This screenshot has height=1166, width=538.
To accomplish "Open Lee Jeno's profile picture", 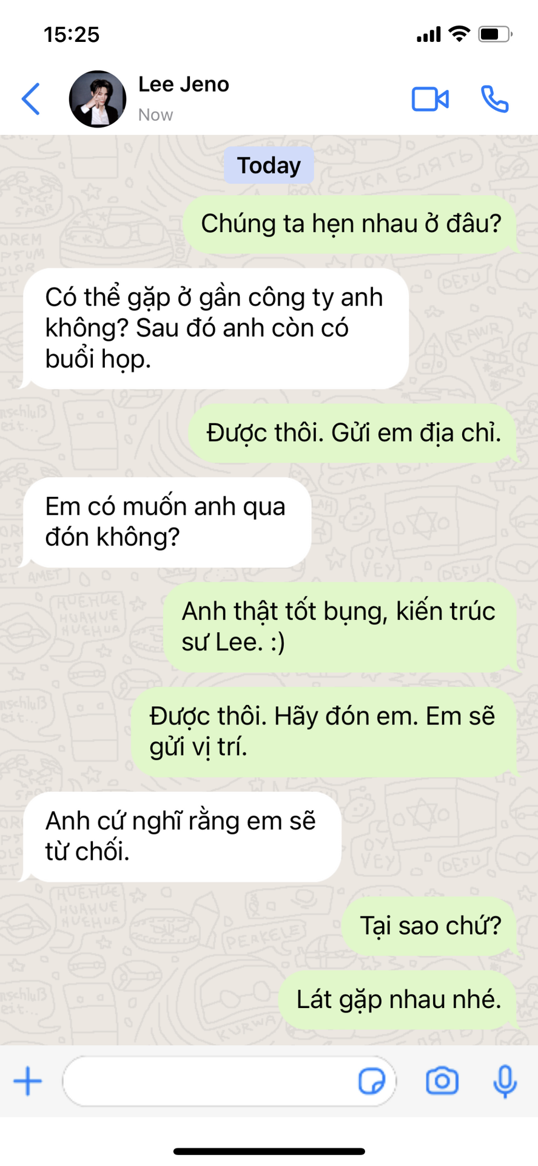I will point(98,99).
